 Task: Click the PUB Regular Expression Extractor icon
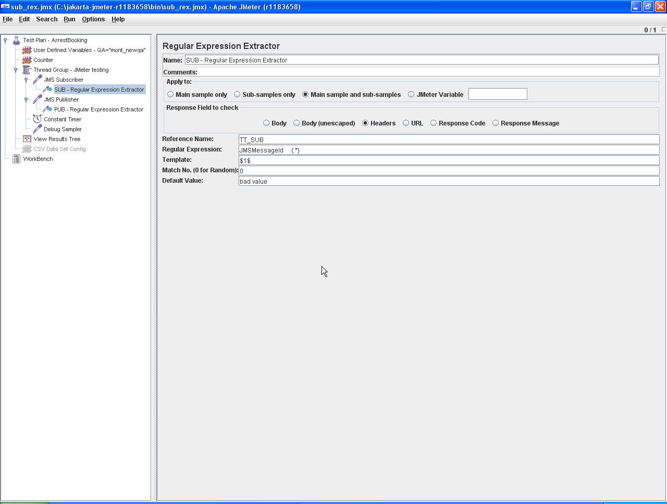coord(47,109)
